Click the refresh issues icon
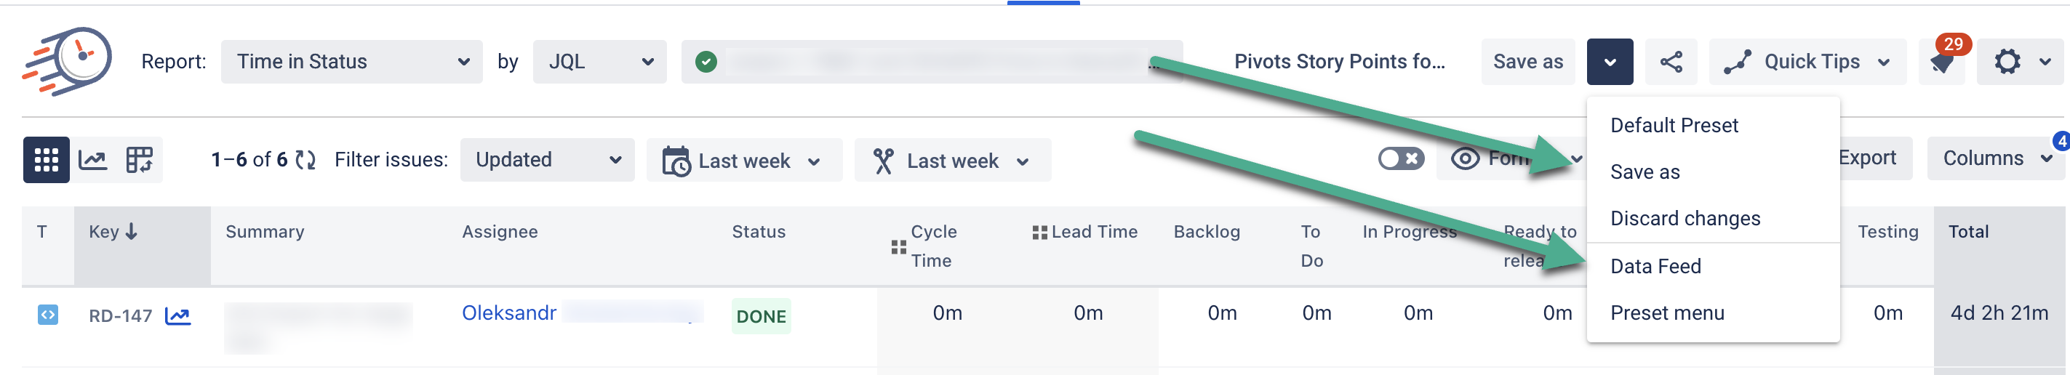This screenshot has height=375, width=2070. click(x=305, y=160)
